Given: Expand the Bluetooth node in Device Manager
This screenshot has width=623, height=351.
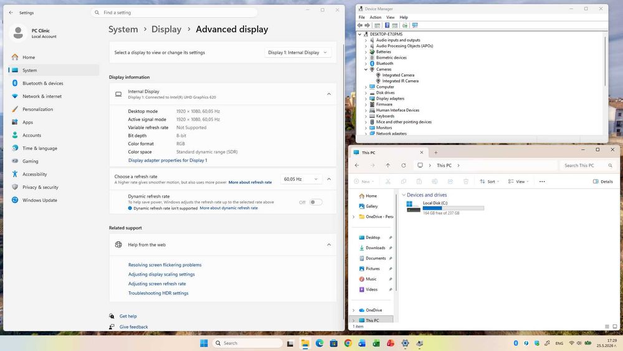Looking at the screenshot, I should coord(366,64).
